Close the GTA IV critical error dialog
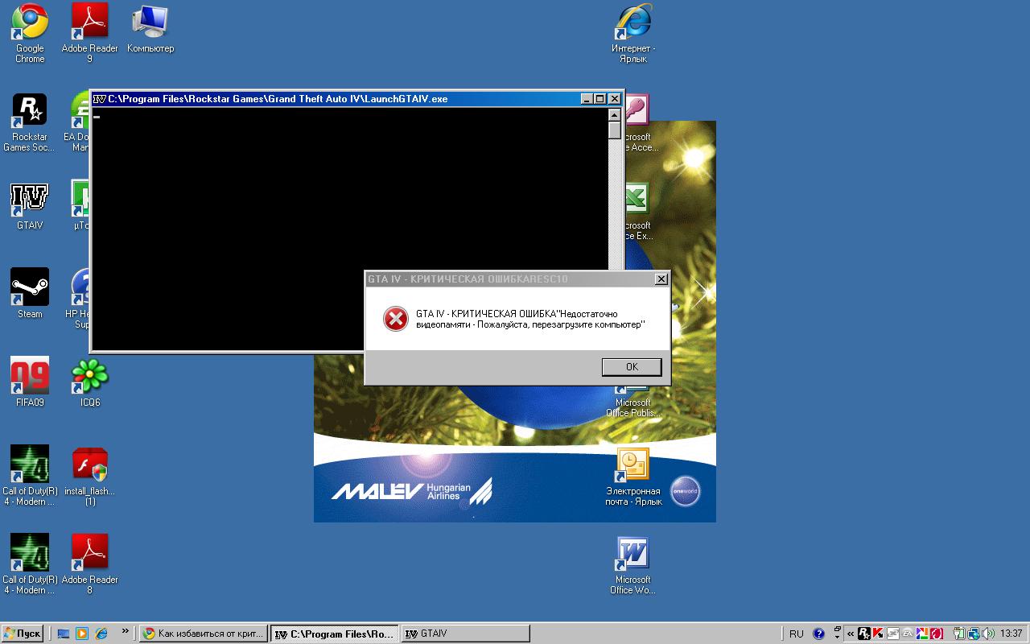Viewport: 1030px width, 644px height. click(661, 279)
